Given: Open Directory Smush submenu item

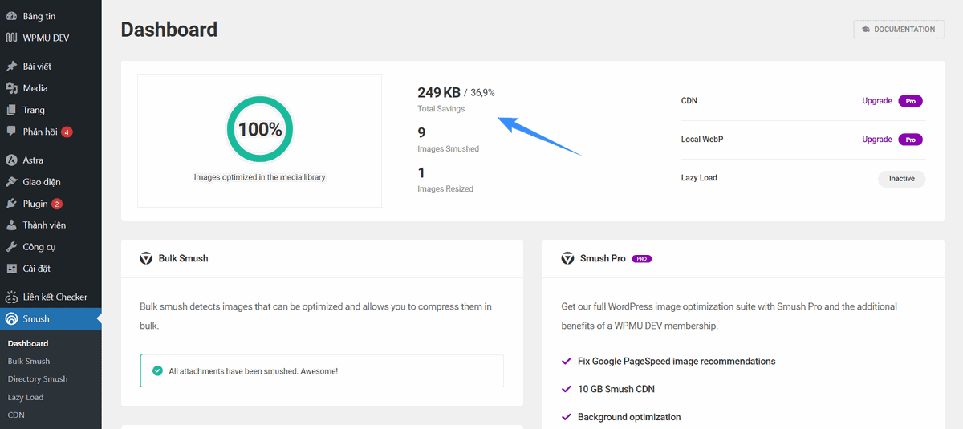Looking at the screenshot, I should (38, 378).
